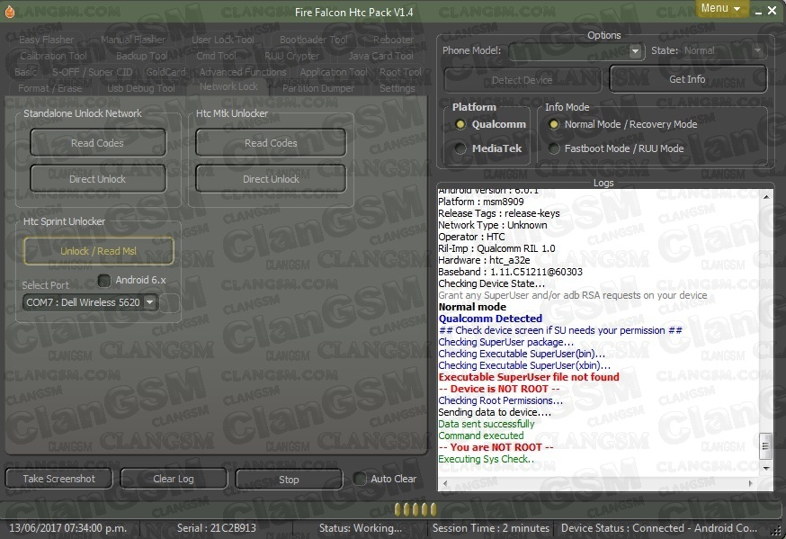Click the Get Info button
786x539 pixels.
[x=688, y=79]
